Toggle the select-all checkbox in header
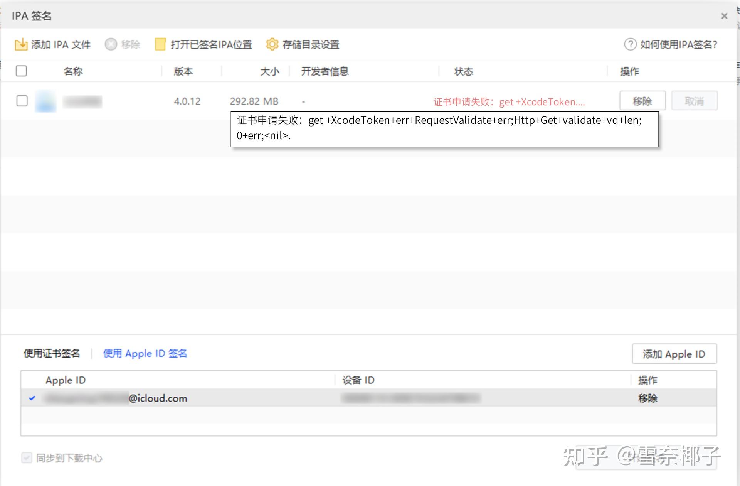Screen dimensions: 740x486 [21, 71]
